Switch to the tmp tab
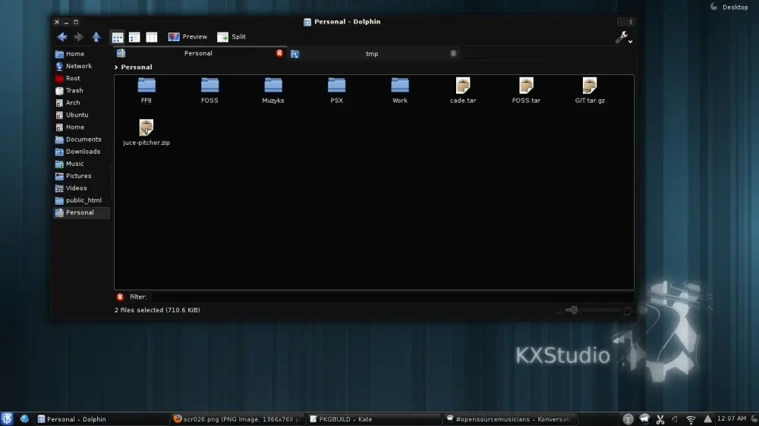The width and height of the screenshot is (759, 426). pyautogui.click(x=372, y=54)
